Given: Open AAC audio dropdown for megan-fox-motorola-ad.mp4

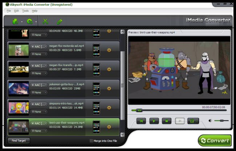Looking at the screenshot, I should click(39, 46).
